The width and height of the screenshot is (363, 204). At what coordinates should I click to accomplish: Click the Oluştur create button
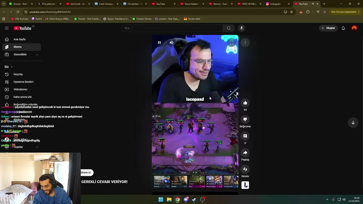point(328,28)
